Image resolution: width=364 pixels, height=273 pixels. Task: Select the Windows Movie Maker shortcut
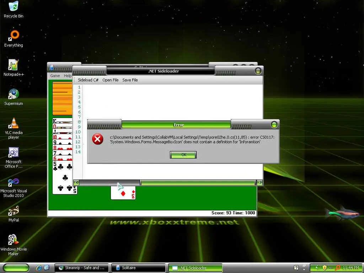coord(14,245)
